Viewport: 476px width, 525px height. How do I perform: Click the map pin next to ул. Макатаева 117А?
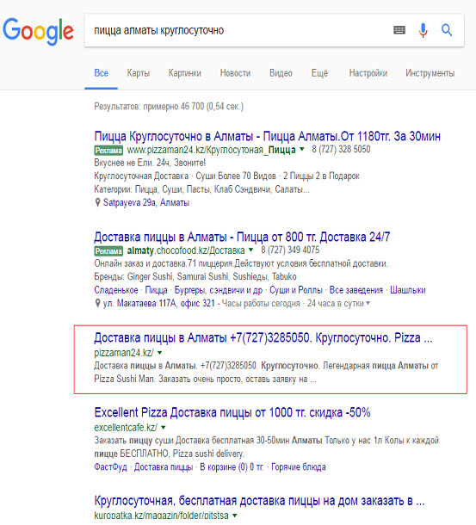click(97, 303)
